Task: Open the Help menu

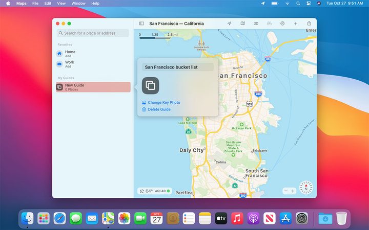Action: (x=95, y=3)
